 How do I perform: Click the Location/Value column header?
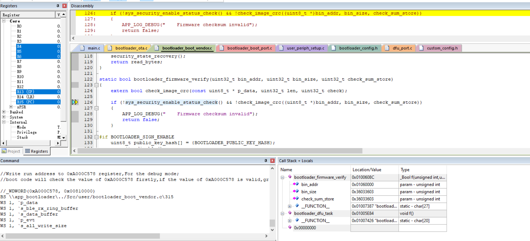click(x=367, y=170)
